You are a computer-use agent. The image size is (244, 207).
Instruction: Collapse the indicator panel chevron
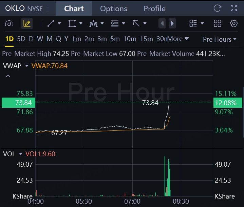tap(8, 76)
